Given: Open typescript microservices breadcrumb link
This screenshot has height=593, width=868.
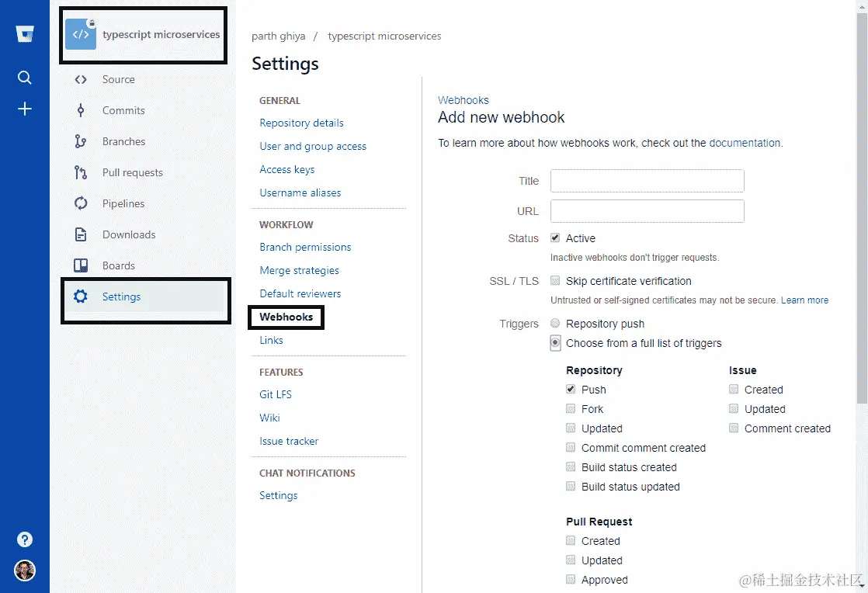Looking at the screenshot, I should 384,36.
